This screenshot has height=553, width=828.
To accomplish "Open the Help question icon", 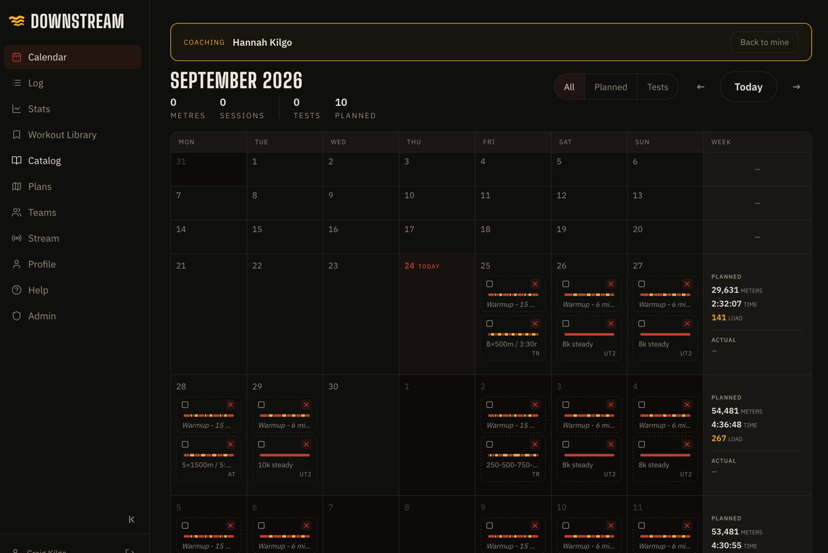I will click(x=17, y=290).
